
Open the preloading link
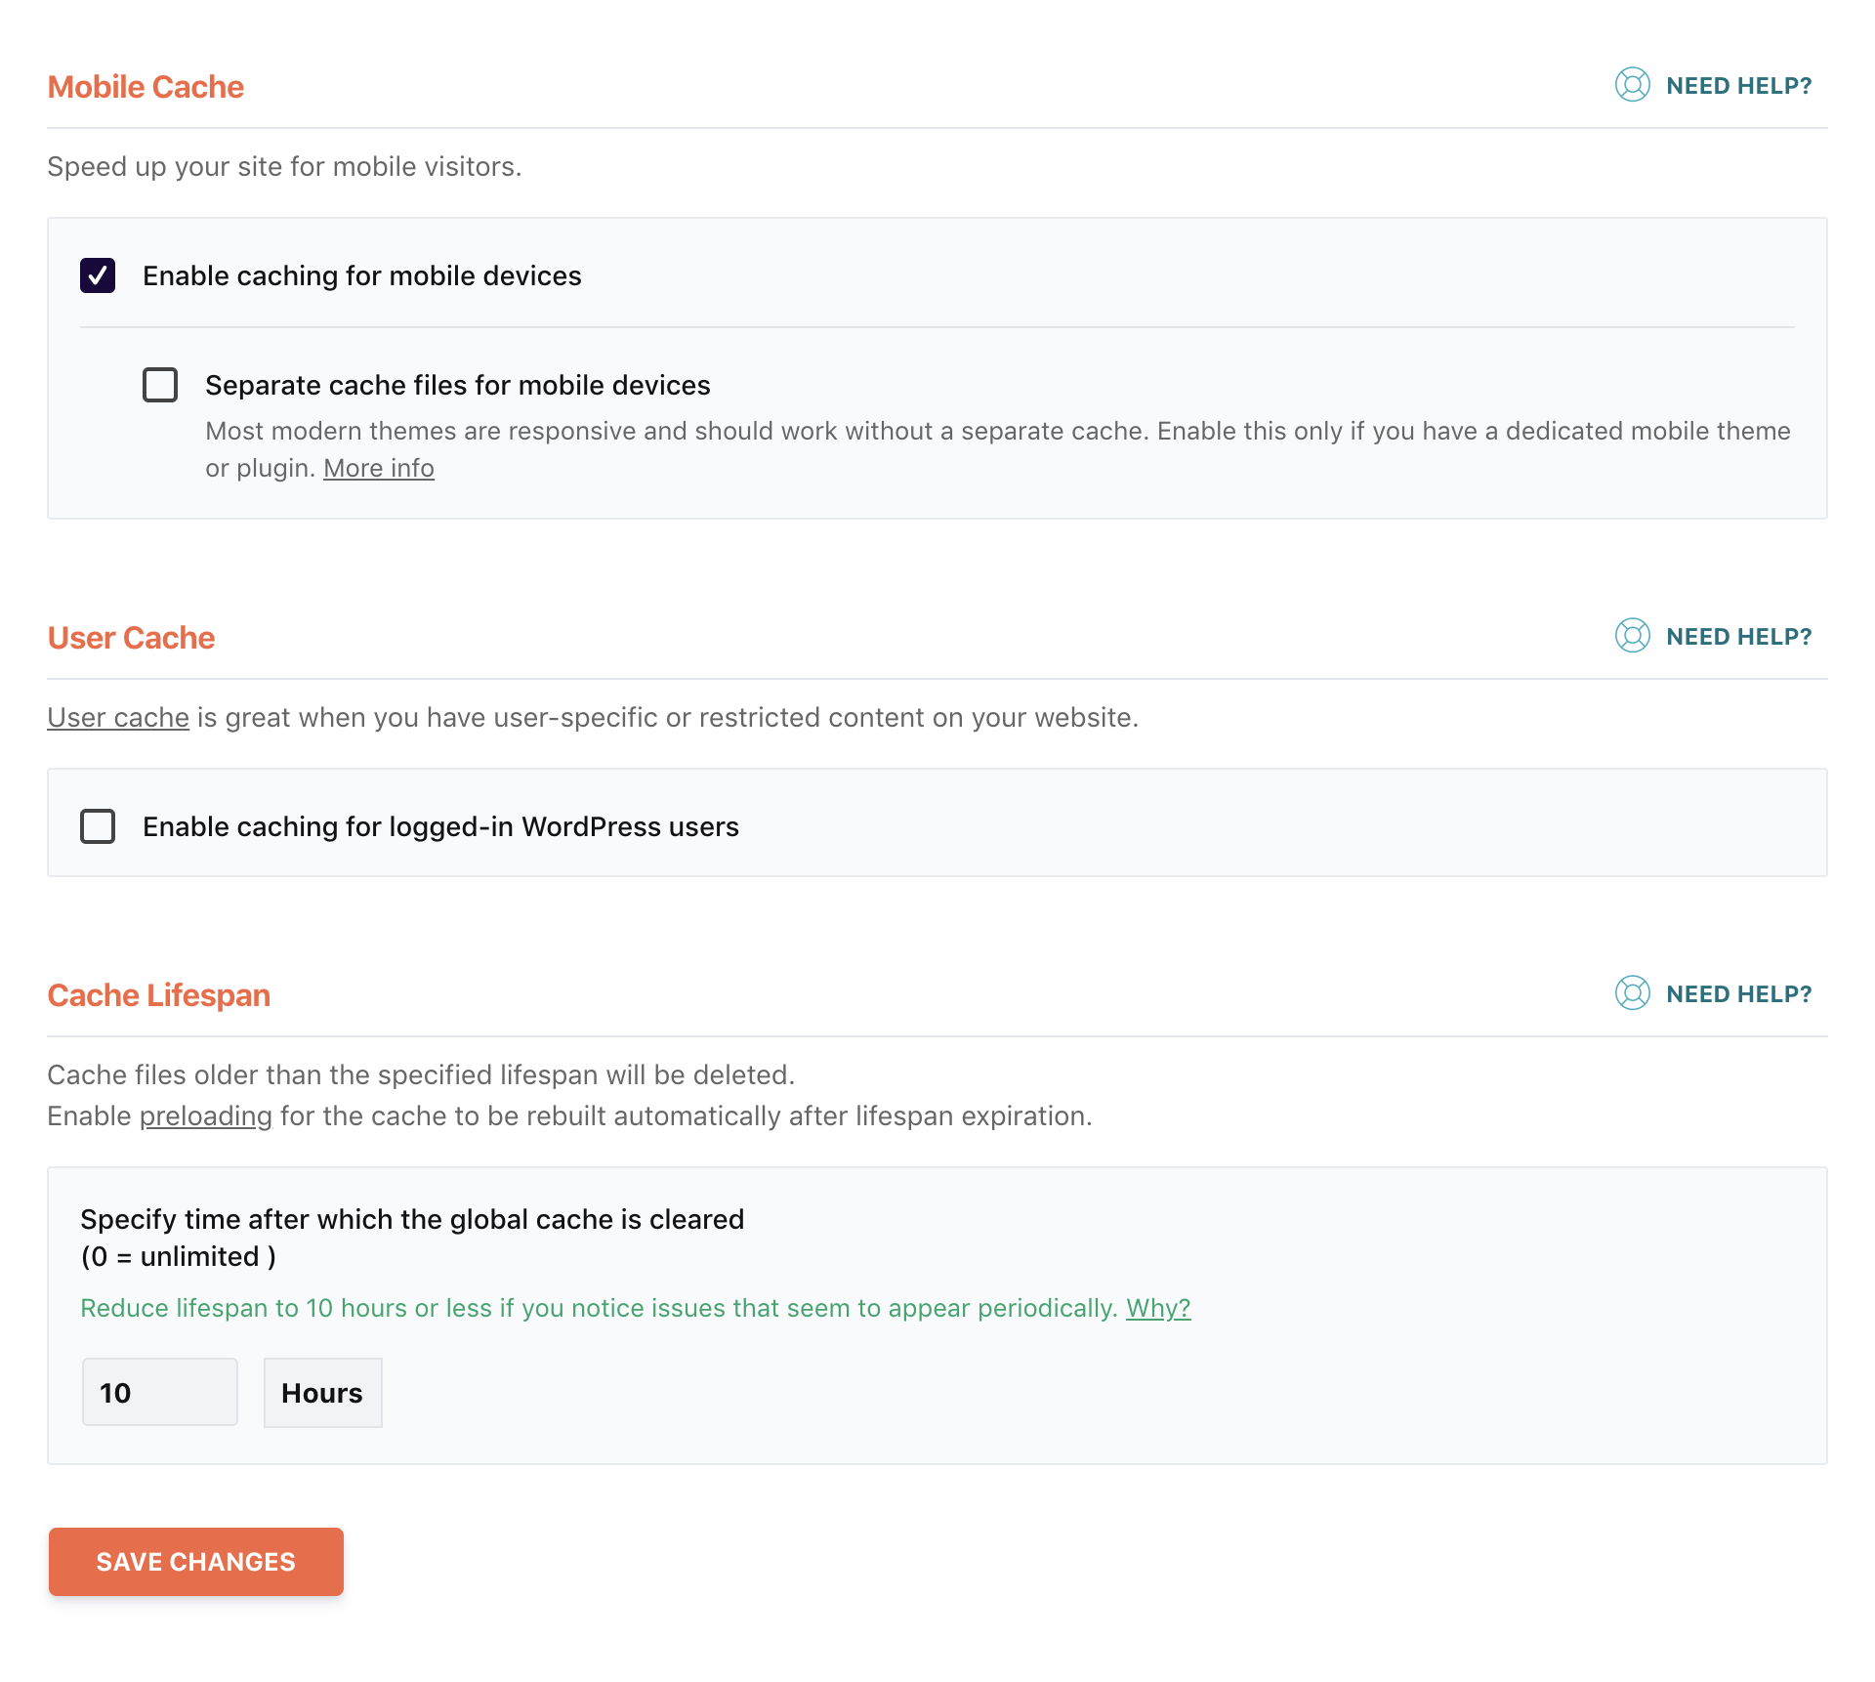point(206,1116)
